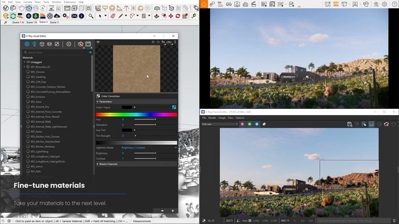399x224 pixels.
Task: Open Lights category icon in Asset Editor
Action: 34,44
